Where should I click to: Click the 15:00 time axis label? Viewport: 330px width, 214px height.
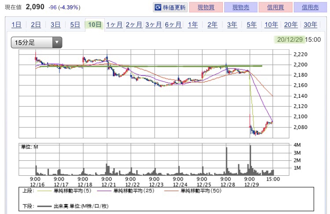point(273,179)
